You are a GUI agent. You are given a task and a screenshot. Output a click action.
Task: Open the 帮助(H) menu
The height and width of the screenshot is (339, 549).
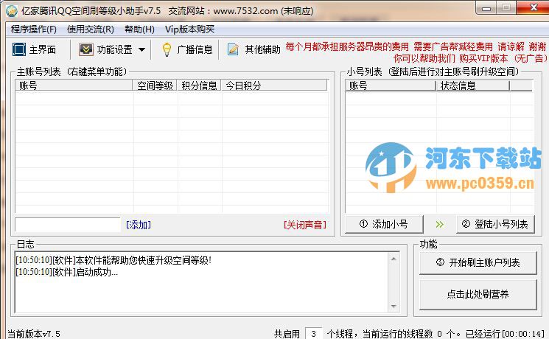click(x=139, y=29)
